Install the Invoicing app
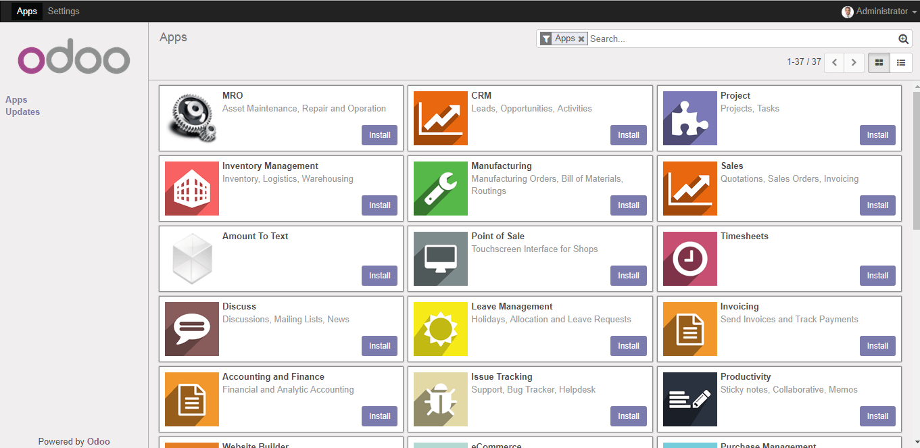This screenshot has height=448, width=920. click(877, 346)
